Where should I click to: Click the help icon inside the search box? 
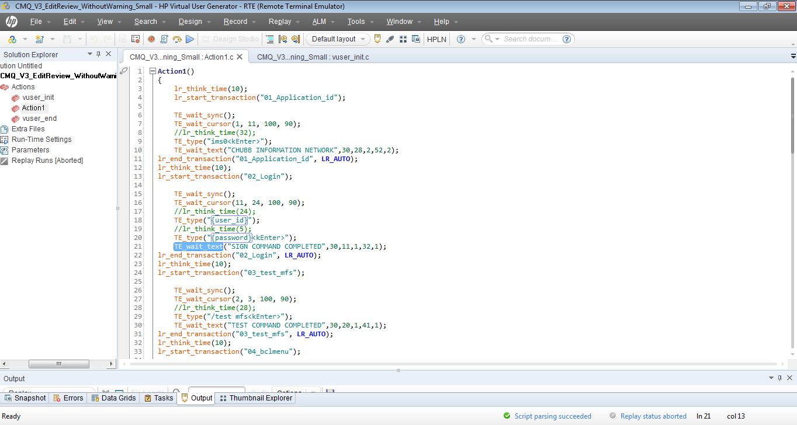pos(567,39)
